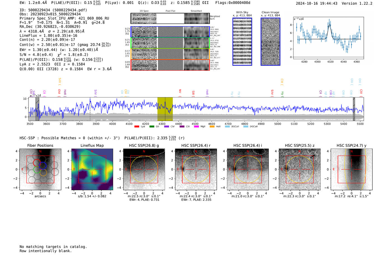392x266 pixels.
Task: Click the Gaussian line fit plot
Action: (x=328, y=38)
